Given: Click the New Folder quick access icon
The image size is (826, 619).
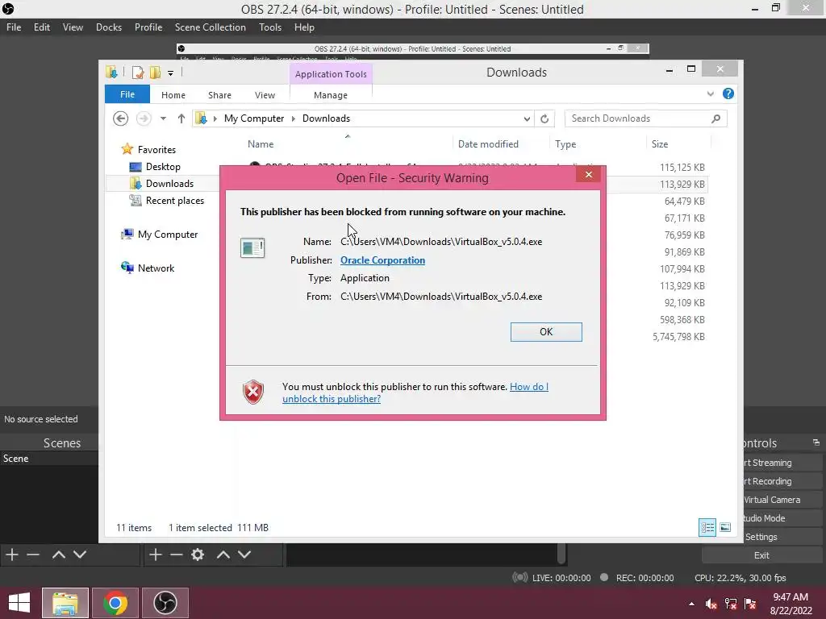Looking at the screenshot, I should click(x=155, y=73).
